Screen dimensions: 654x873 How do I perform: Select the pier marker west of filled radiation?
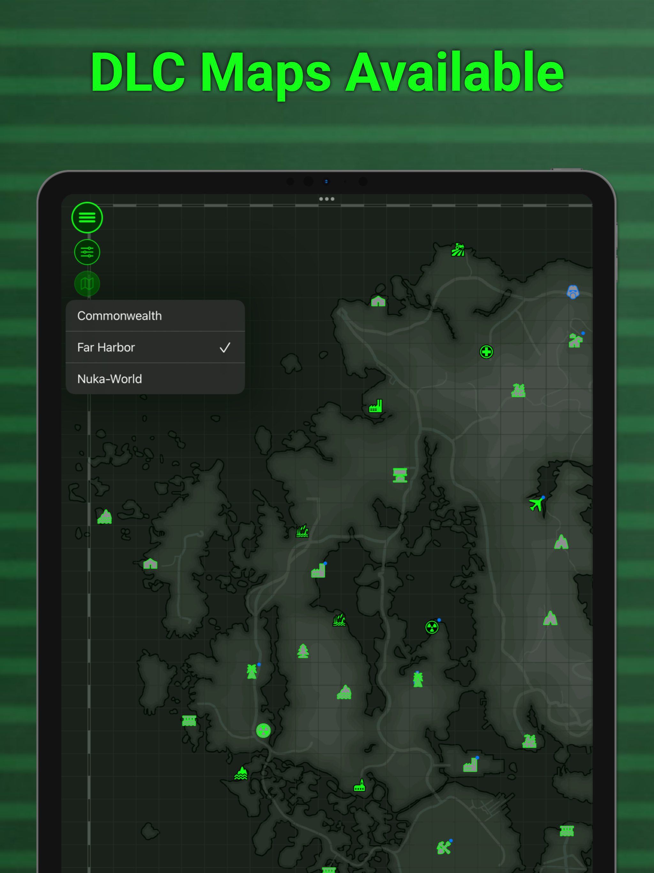point(189,721)
